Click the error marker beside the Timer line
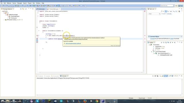This screenshot has width=184, height=103. 37,35
